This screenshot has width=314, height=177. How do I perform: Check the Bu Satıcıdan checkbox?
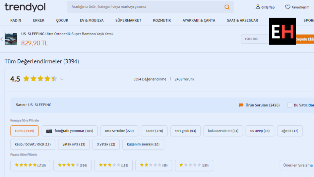pyautogui.click(x=290, y=105)
